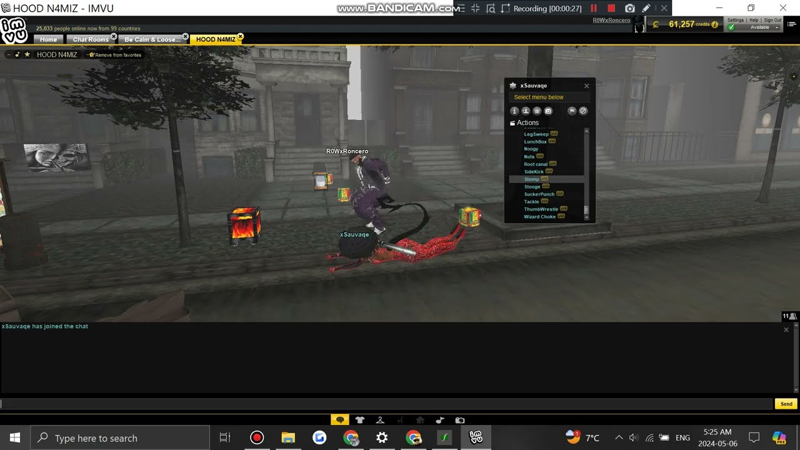The height and width of the screenshot is (450, 800).
Task: Click the camera snapshot icon in bottom toolbar
Action: pyautogui.click(x=460, y=420)
